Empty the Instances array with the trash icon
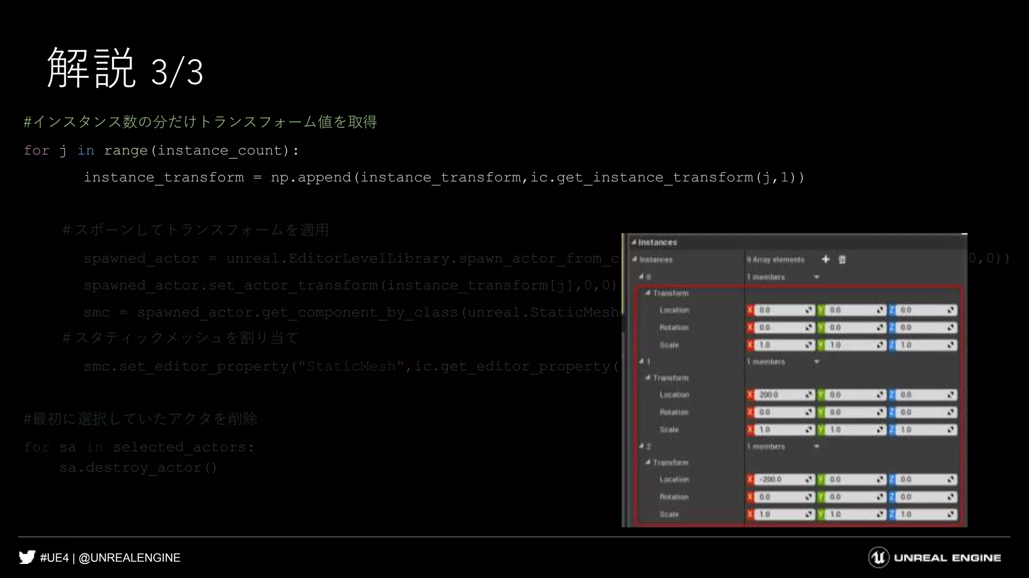The height and width of the screenshot is (578, 1029). pos(843,259)
